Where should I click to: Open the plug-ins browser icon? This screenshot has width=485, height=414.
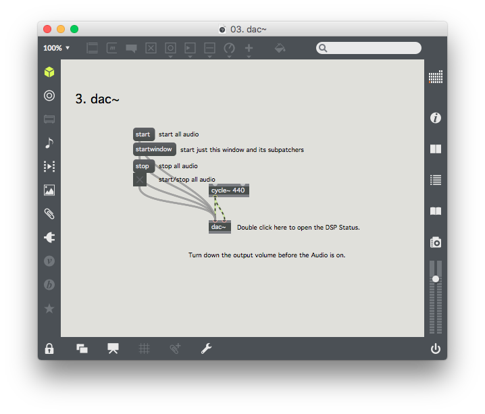pos(49,238)
